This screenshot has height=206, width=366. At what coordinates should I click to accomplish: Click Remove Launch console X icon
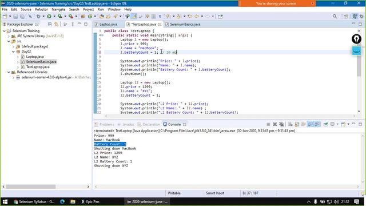coord(274,124)
